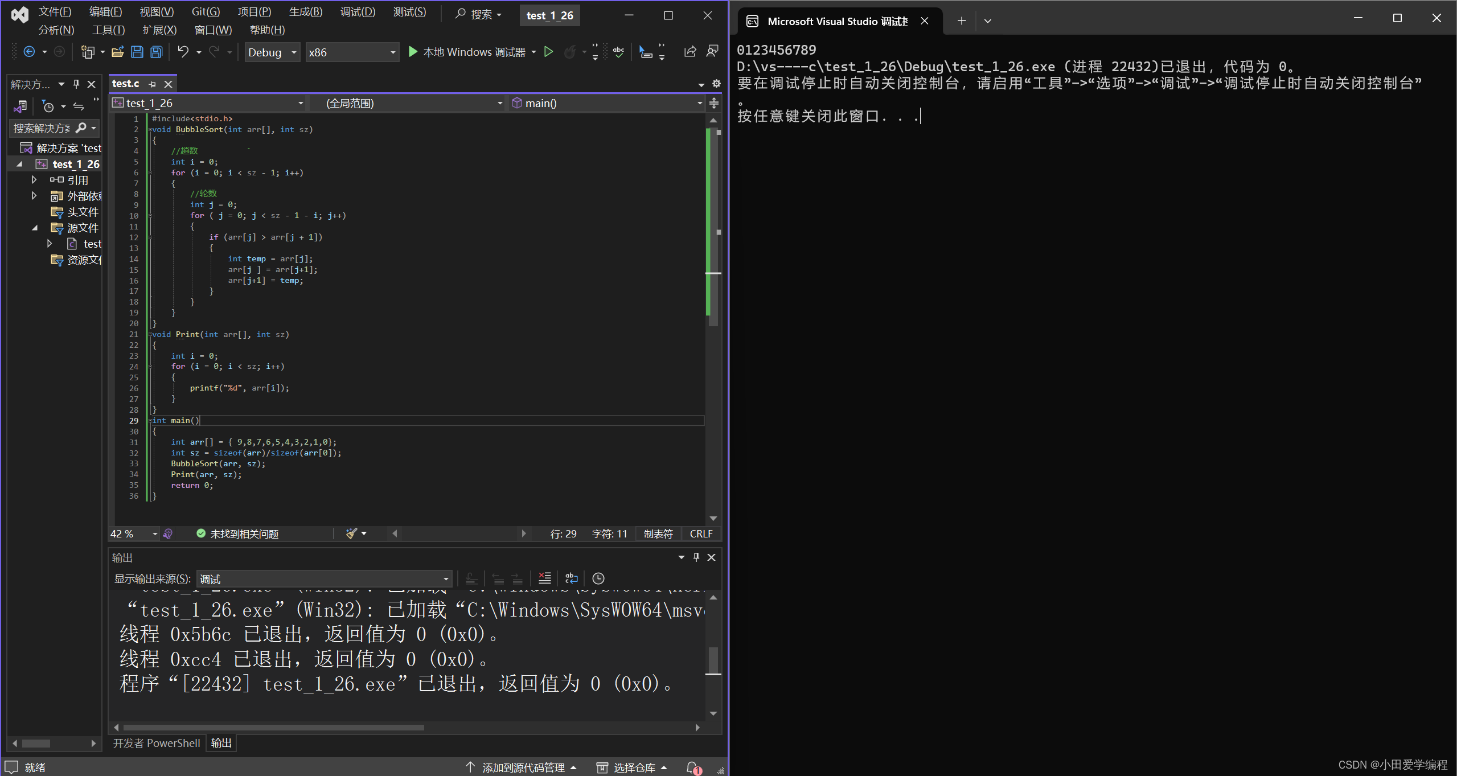Open the x86 platform dropdown
Screen dimensions: 1457x776
tap(392, 52)
